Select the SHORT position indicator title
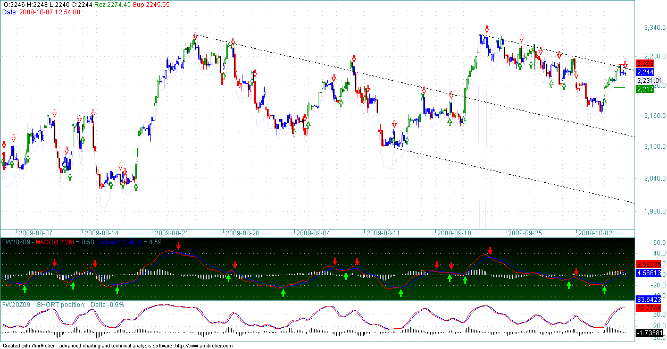 click(x=61, y=304)
